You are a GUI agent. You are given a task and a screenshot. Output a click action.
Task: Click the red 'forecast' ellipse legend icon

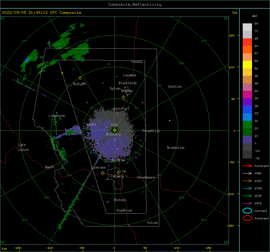(247, 218)
